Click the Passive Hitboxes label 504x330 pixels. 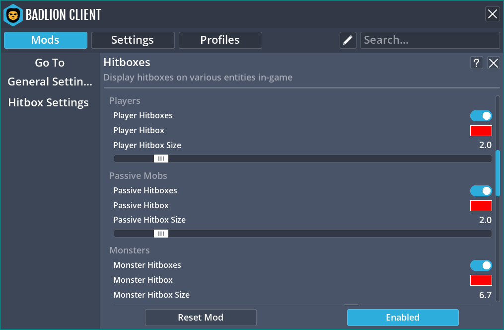(x=145, y=190)
